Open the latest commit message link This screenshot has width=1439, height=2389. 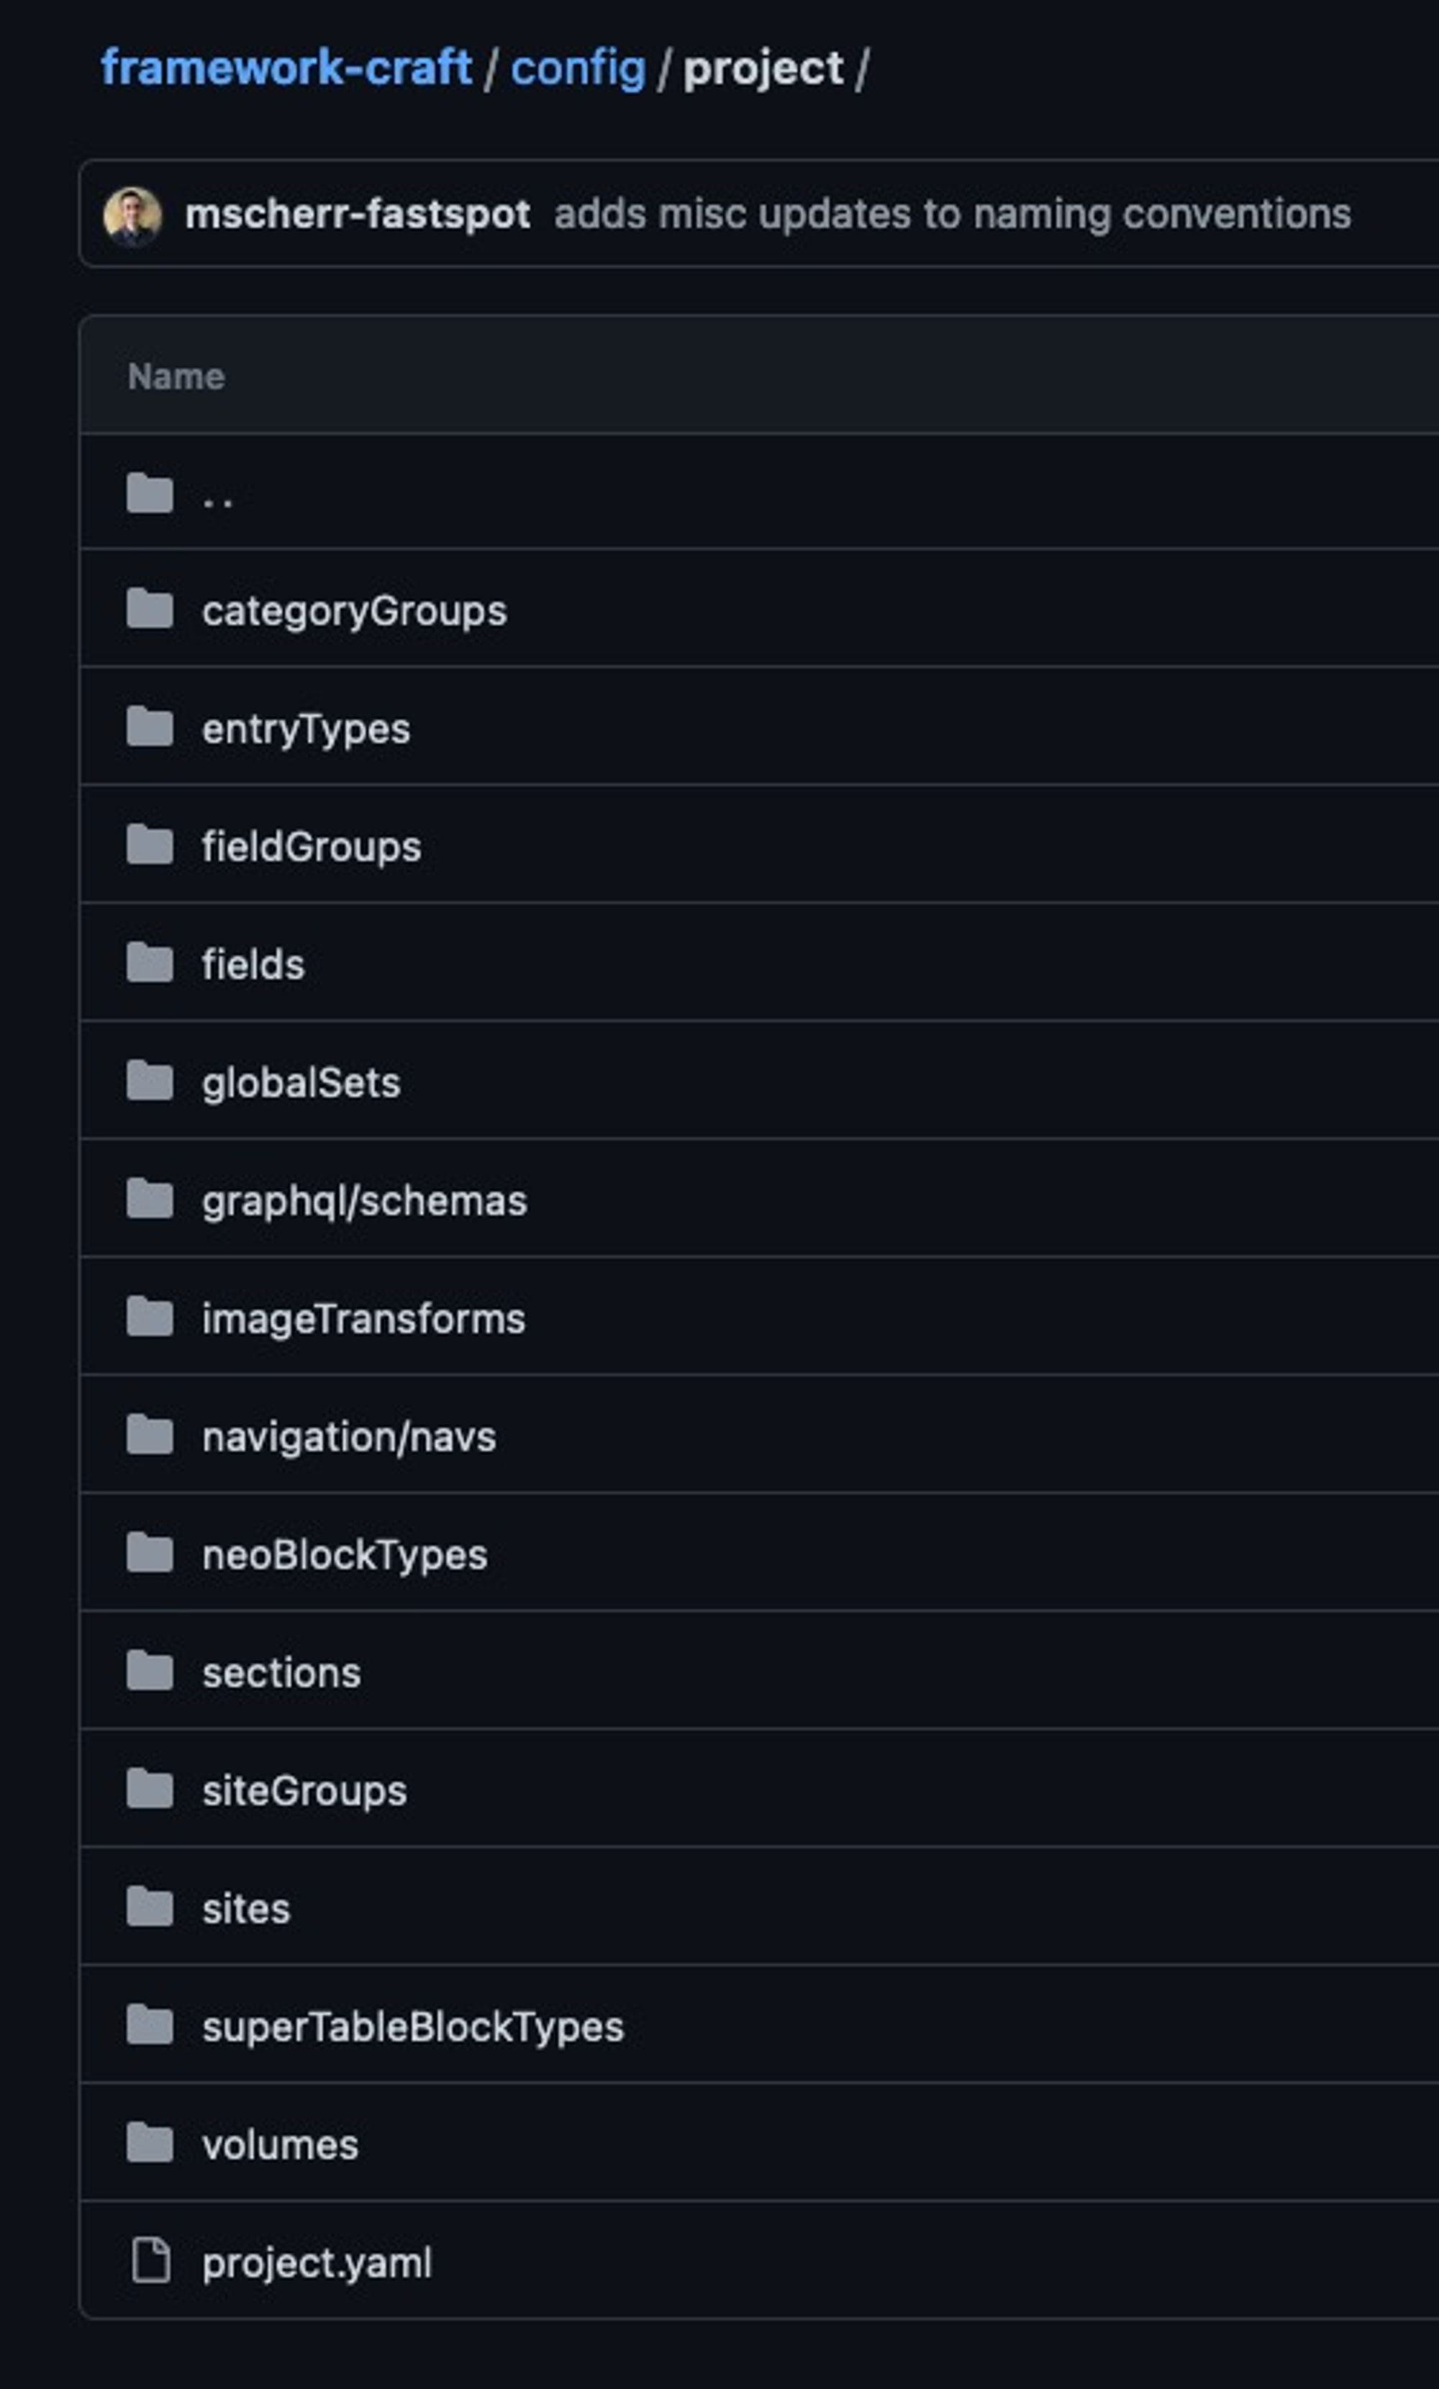pos(951,214)
